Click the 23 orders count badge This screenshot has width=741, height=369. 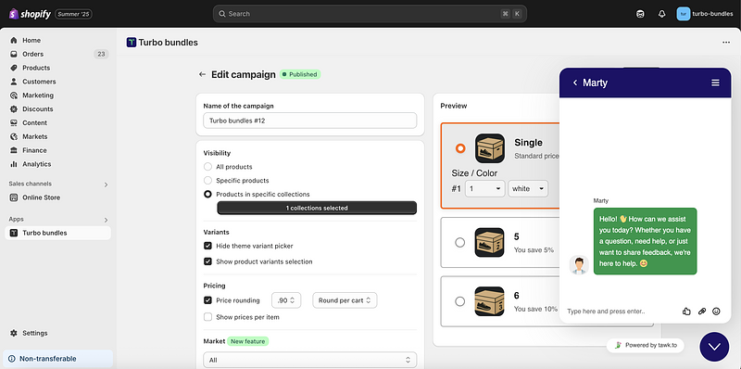pos(101,54)
